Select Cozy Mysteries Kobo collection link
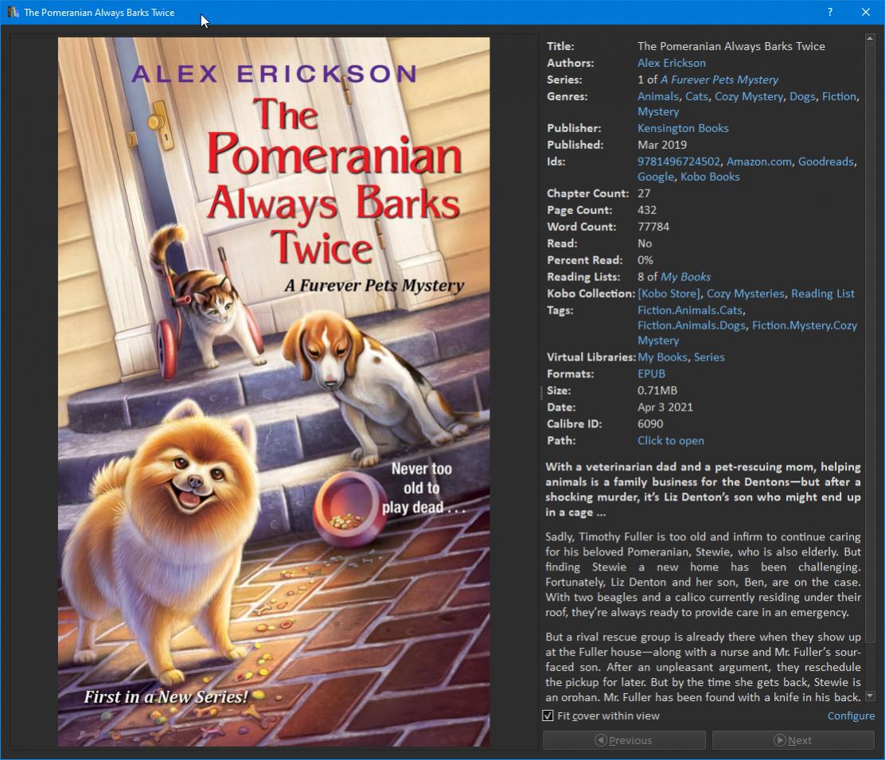This screenshot has width=885, height=760. click(746, 294)
